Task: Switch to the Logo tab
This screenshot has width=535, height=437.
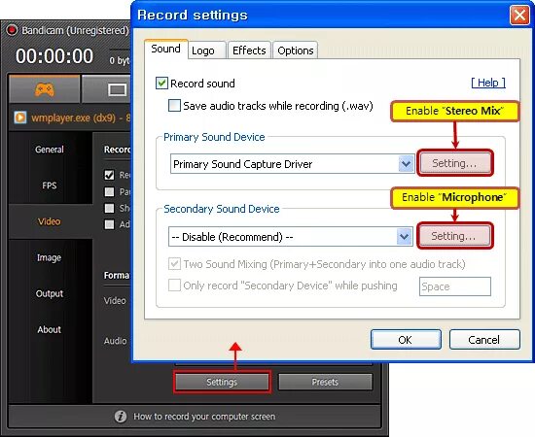Action: 207,50
